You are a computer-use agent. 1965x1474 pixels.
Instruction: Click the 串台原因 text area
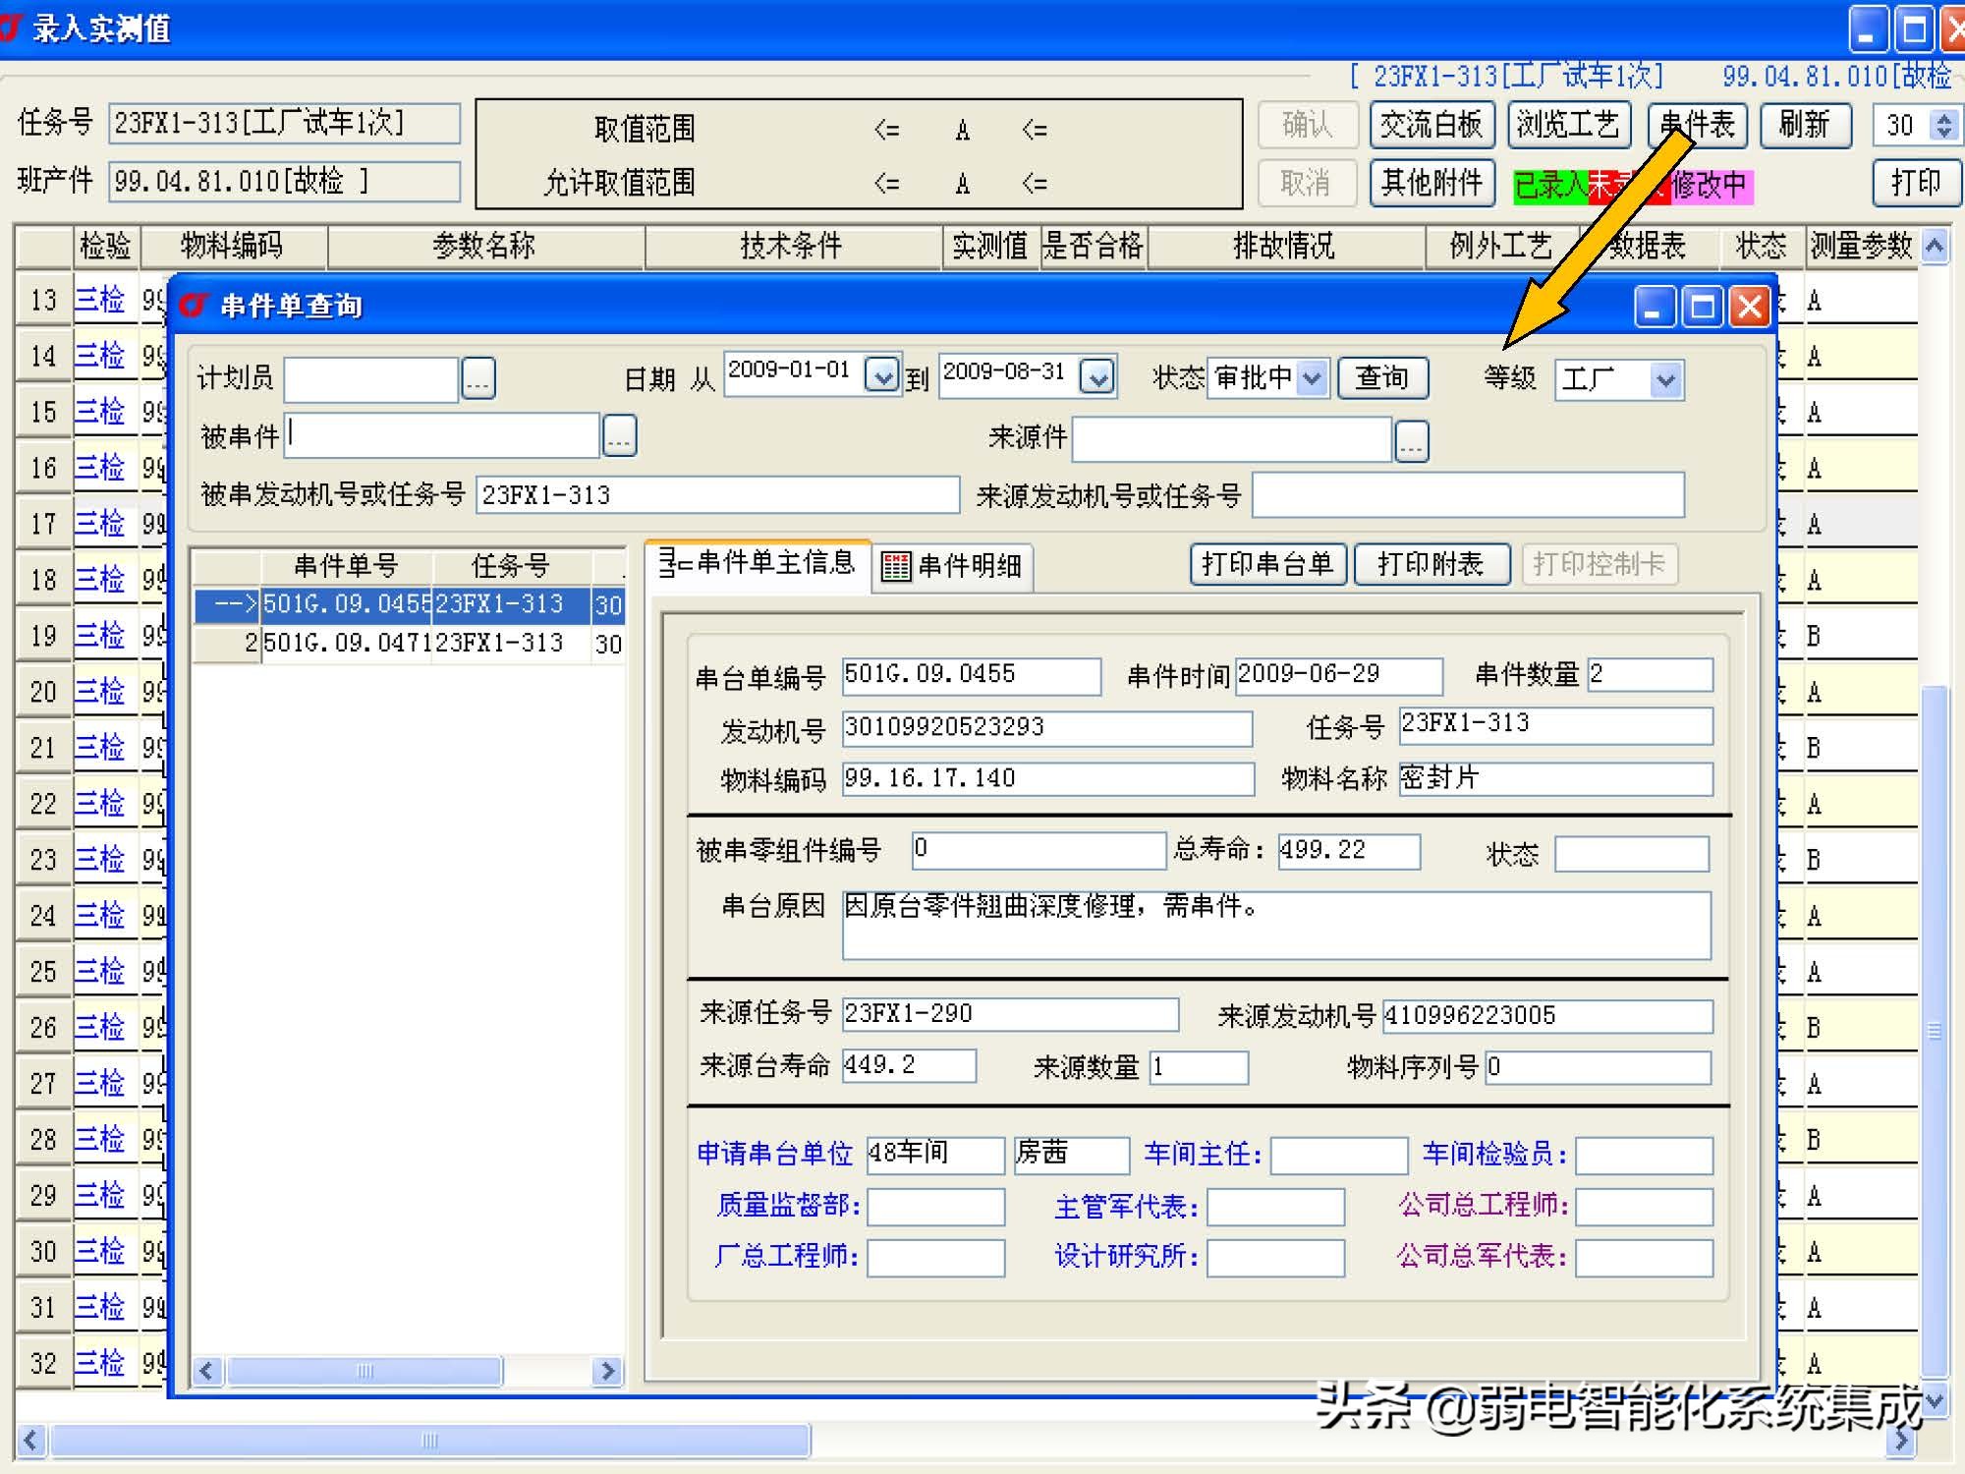1276,925
